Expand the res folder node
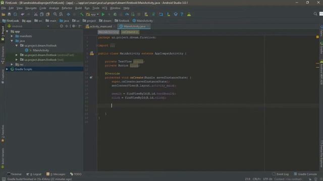This screenshot has height=181, width=323. (x=12, y=64)
